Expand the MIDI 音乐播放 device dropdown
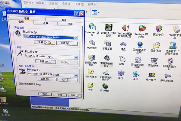181x121 pixels. 75,74
